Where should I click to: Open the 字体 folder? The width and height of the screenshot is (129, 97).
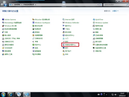point(65,54)
